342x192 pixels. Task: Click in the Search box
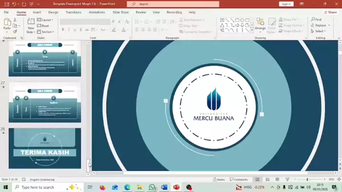173,4
